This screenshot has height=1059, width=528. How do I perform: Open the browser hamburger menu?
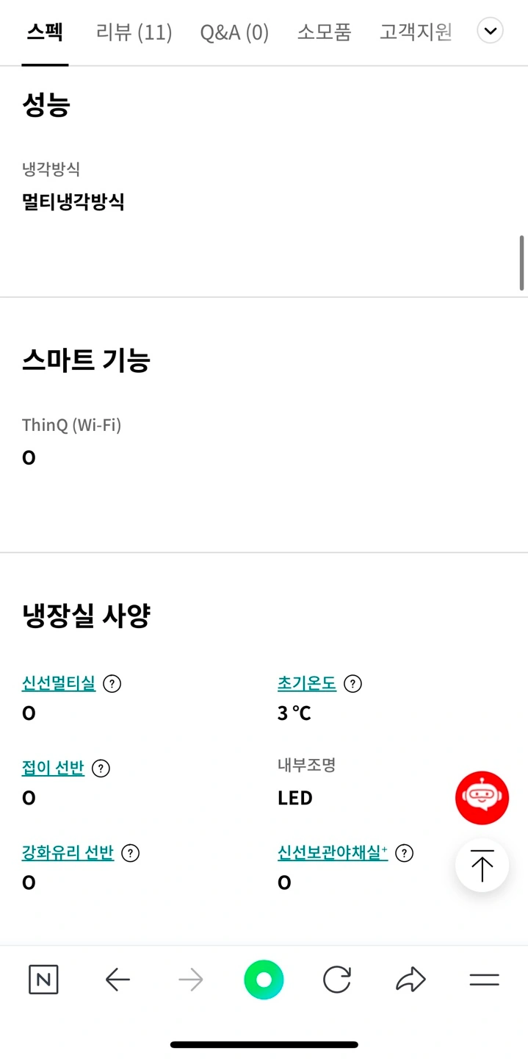[484, 980]
